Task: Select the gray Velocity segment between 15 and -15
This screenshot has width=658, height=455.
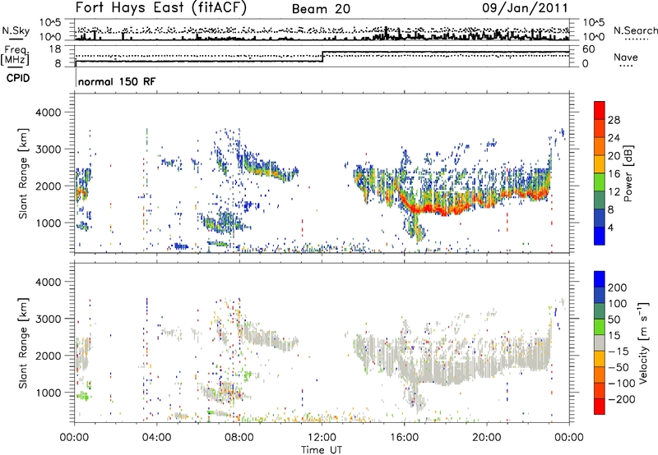Action: (600, 342)
